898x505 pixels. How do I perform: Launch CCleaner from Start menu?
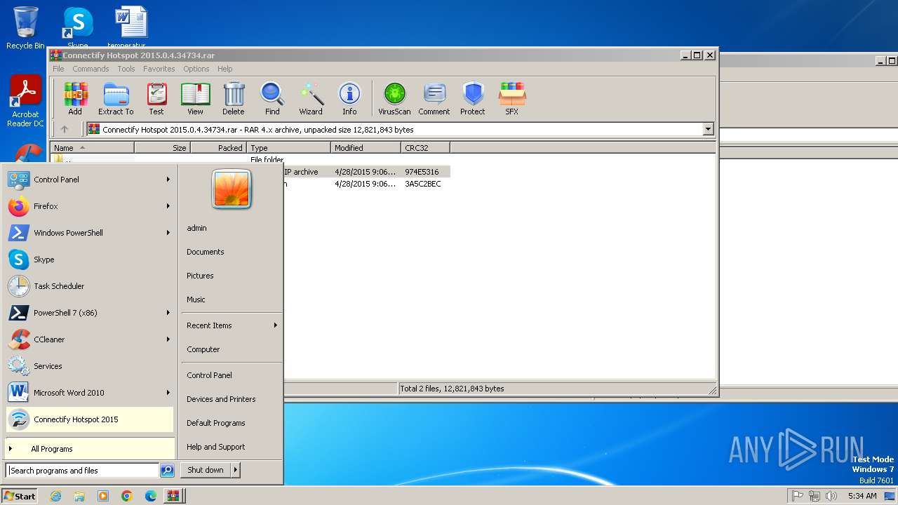[x=89, y=339]
